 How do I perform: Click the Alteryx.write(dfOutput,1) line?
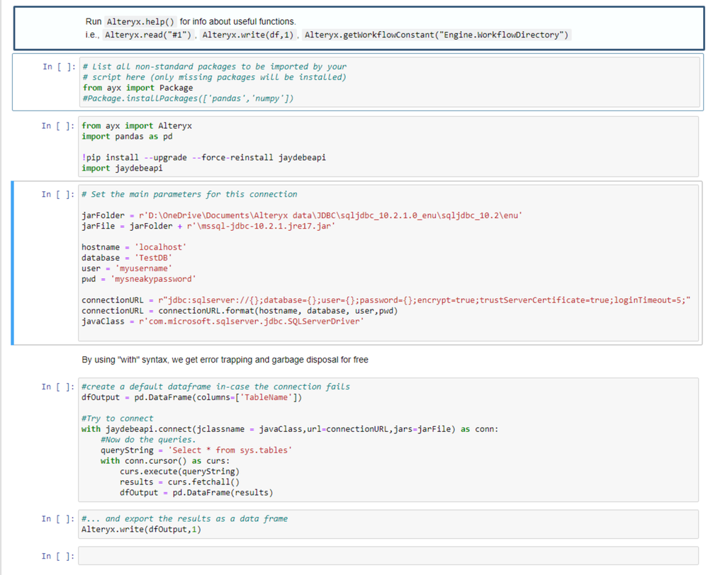[141, 529]
